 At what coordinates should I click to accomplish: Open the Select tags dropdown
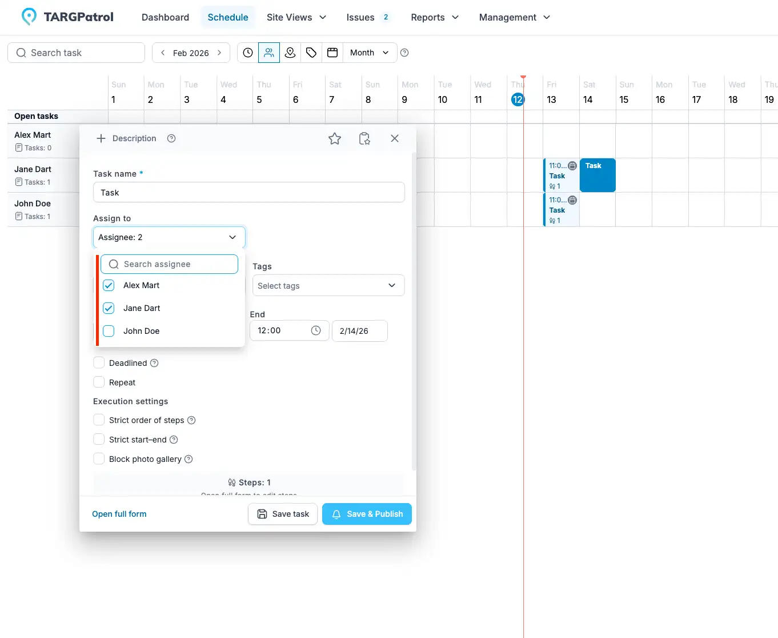(x=328, y=285)
